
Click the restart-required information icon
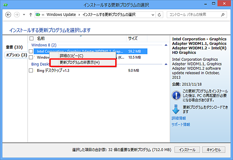coord(176,95)
